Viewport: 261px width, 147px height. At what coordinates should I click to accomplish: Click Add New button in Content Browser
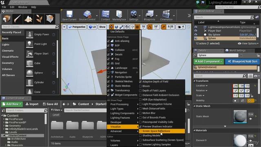[12, 104]
